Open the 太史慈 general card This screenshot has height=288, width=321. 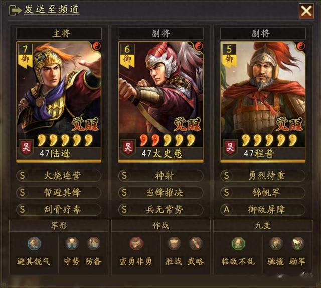click(161, 102)
